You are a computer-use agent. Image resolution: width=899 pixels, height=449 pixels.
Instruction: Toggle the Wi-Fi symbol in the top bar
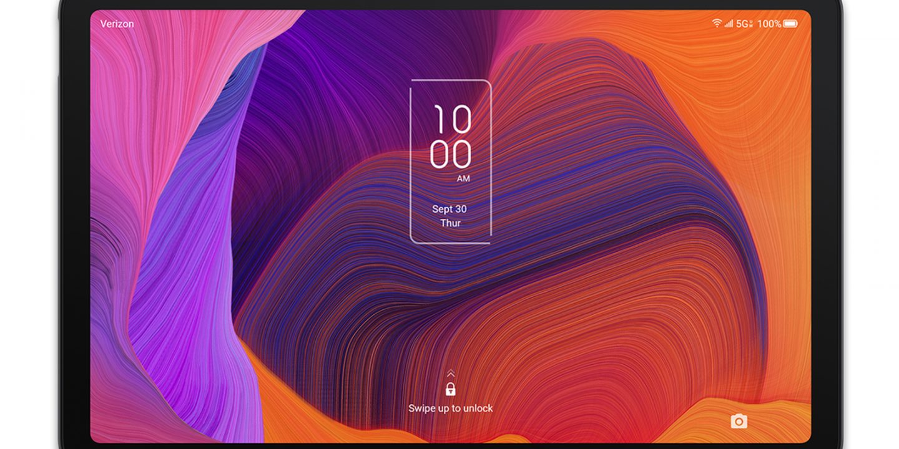(x=716, y=23)
